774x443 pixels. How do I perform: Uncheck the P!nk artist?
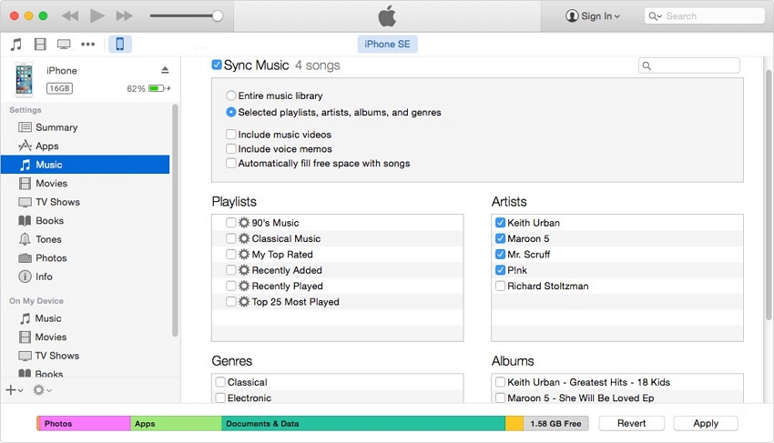[x=500, y=270]
